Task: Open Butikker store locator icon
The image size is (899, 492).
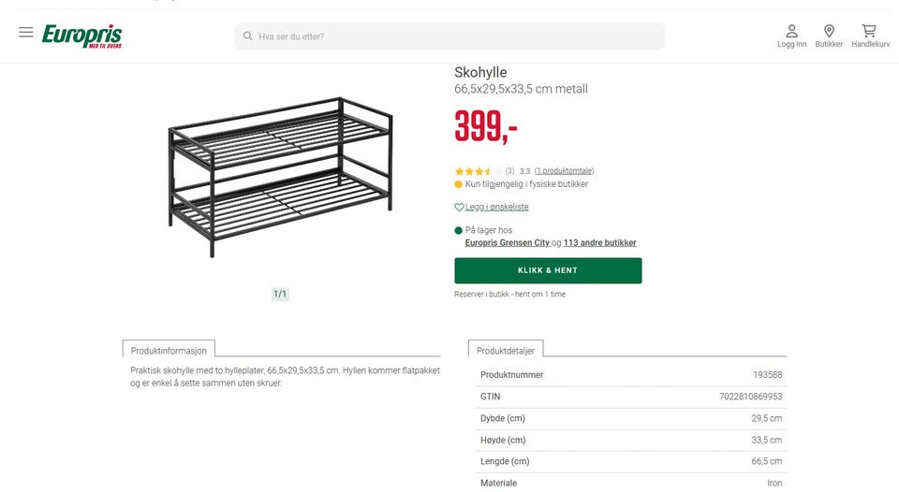Action: pyautogui.click(x=829, y=32)
